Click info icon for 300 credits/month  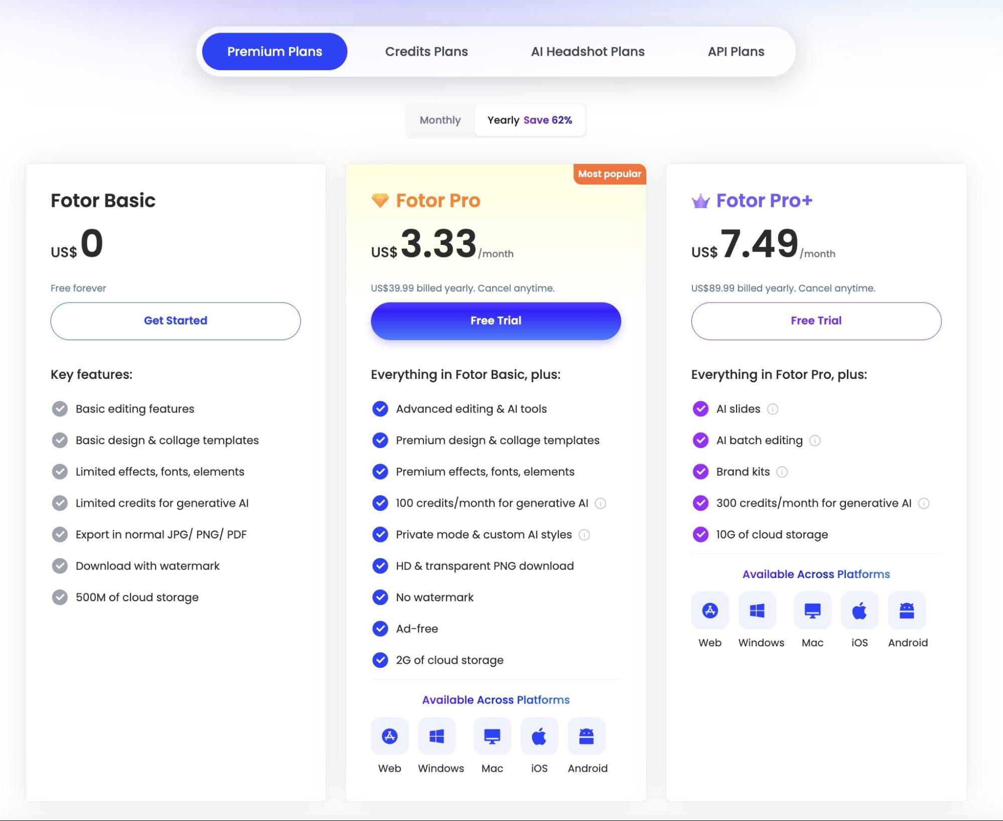click(x=924, y=503)
